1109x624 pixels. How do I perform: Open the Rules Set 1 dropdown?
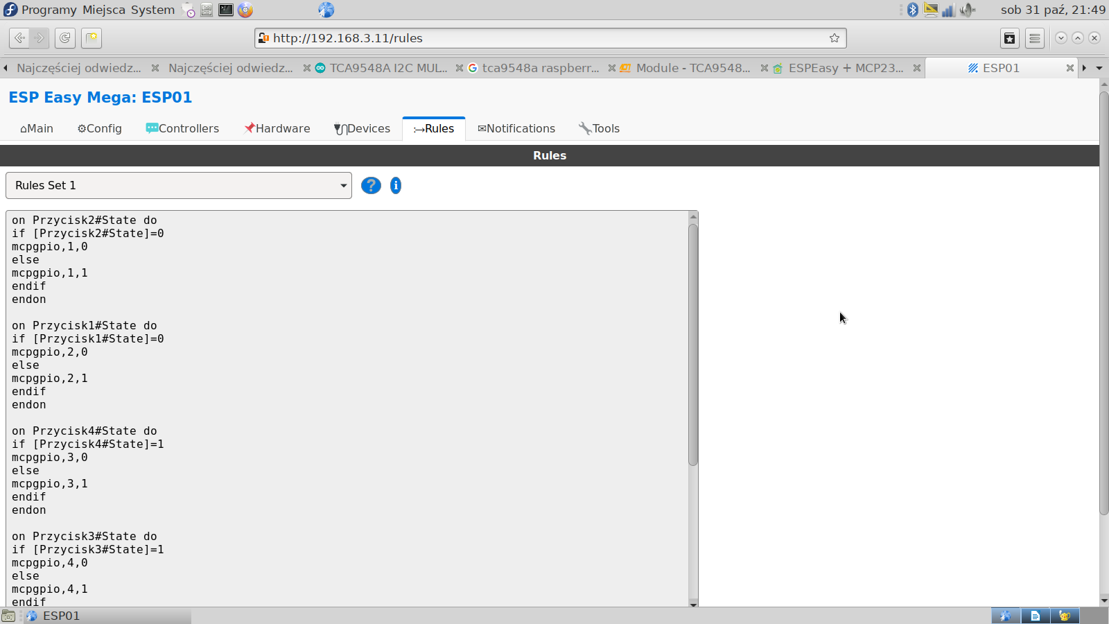coord(179,185)
